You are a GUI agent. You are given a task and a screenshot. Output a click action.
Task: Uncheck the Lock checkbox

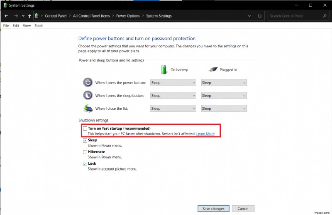pos(85,163)
